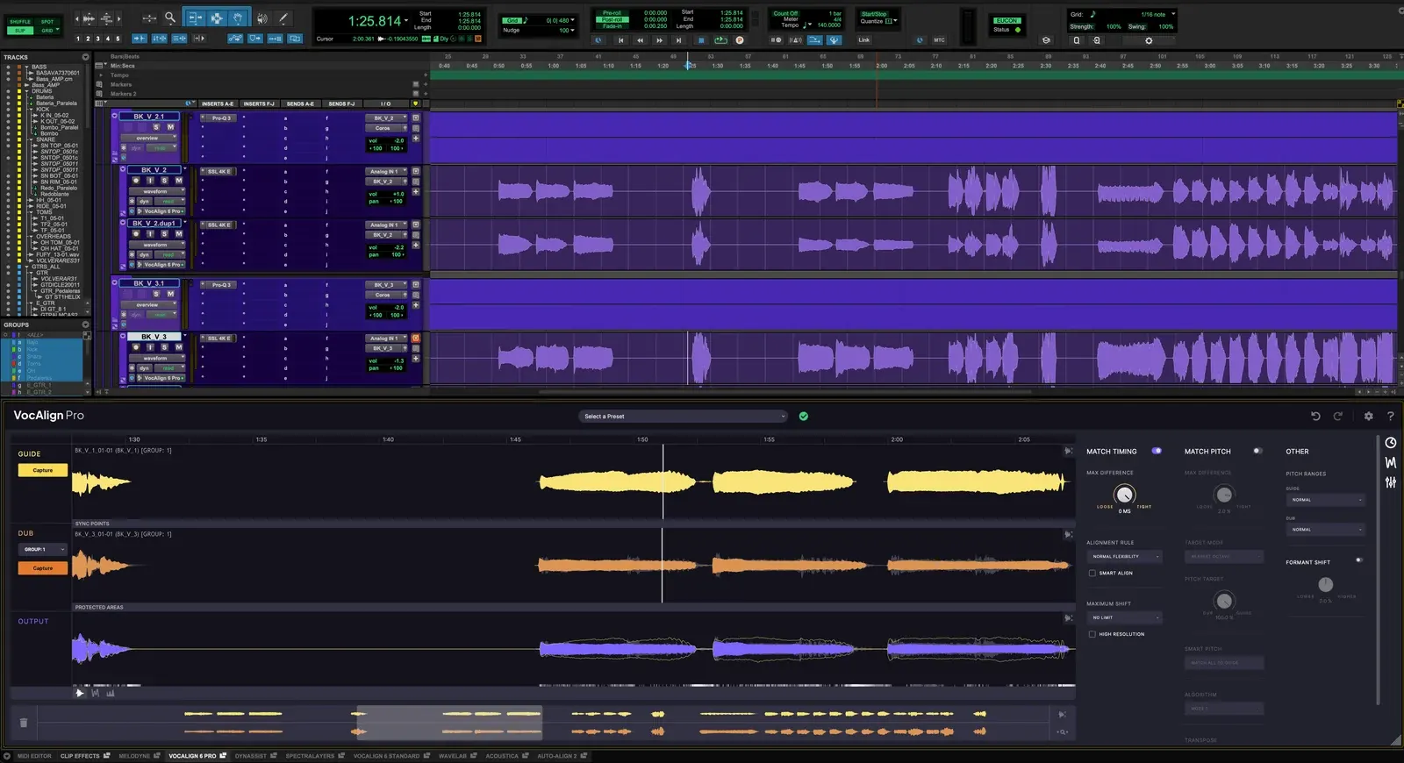
Task: Select the Selector tool
Action: (216, 18)
